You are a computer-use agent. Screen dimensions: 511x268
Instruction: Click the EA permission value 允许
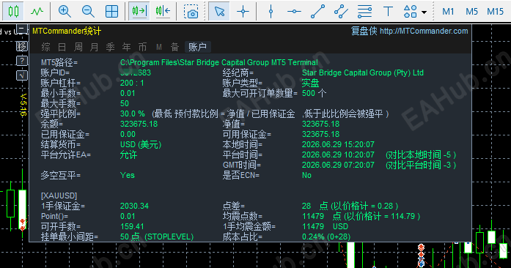pos(128,155)
